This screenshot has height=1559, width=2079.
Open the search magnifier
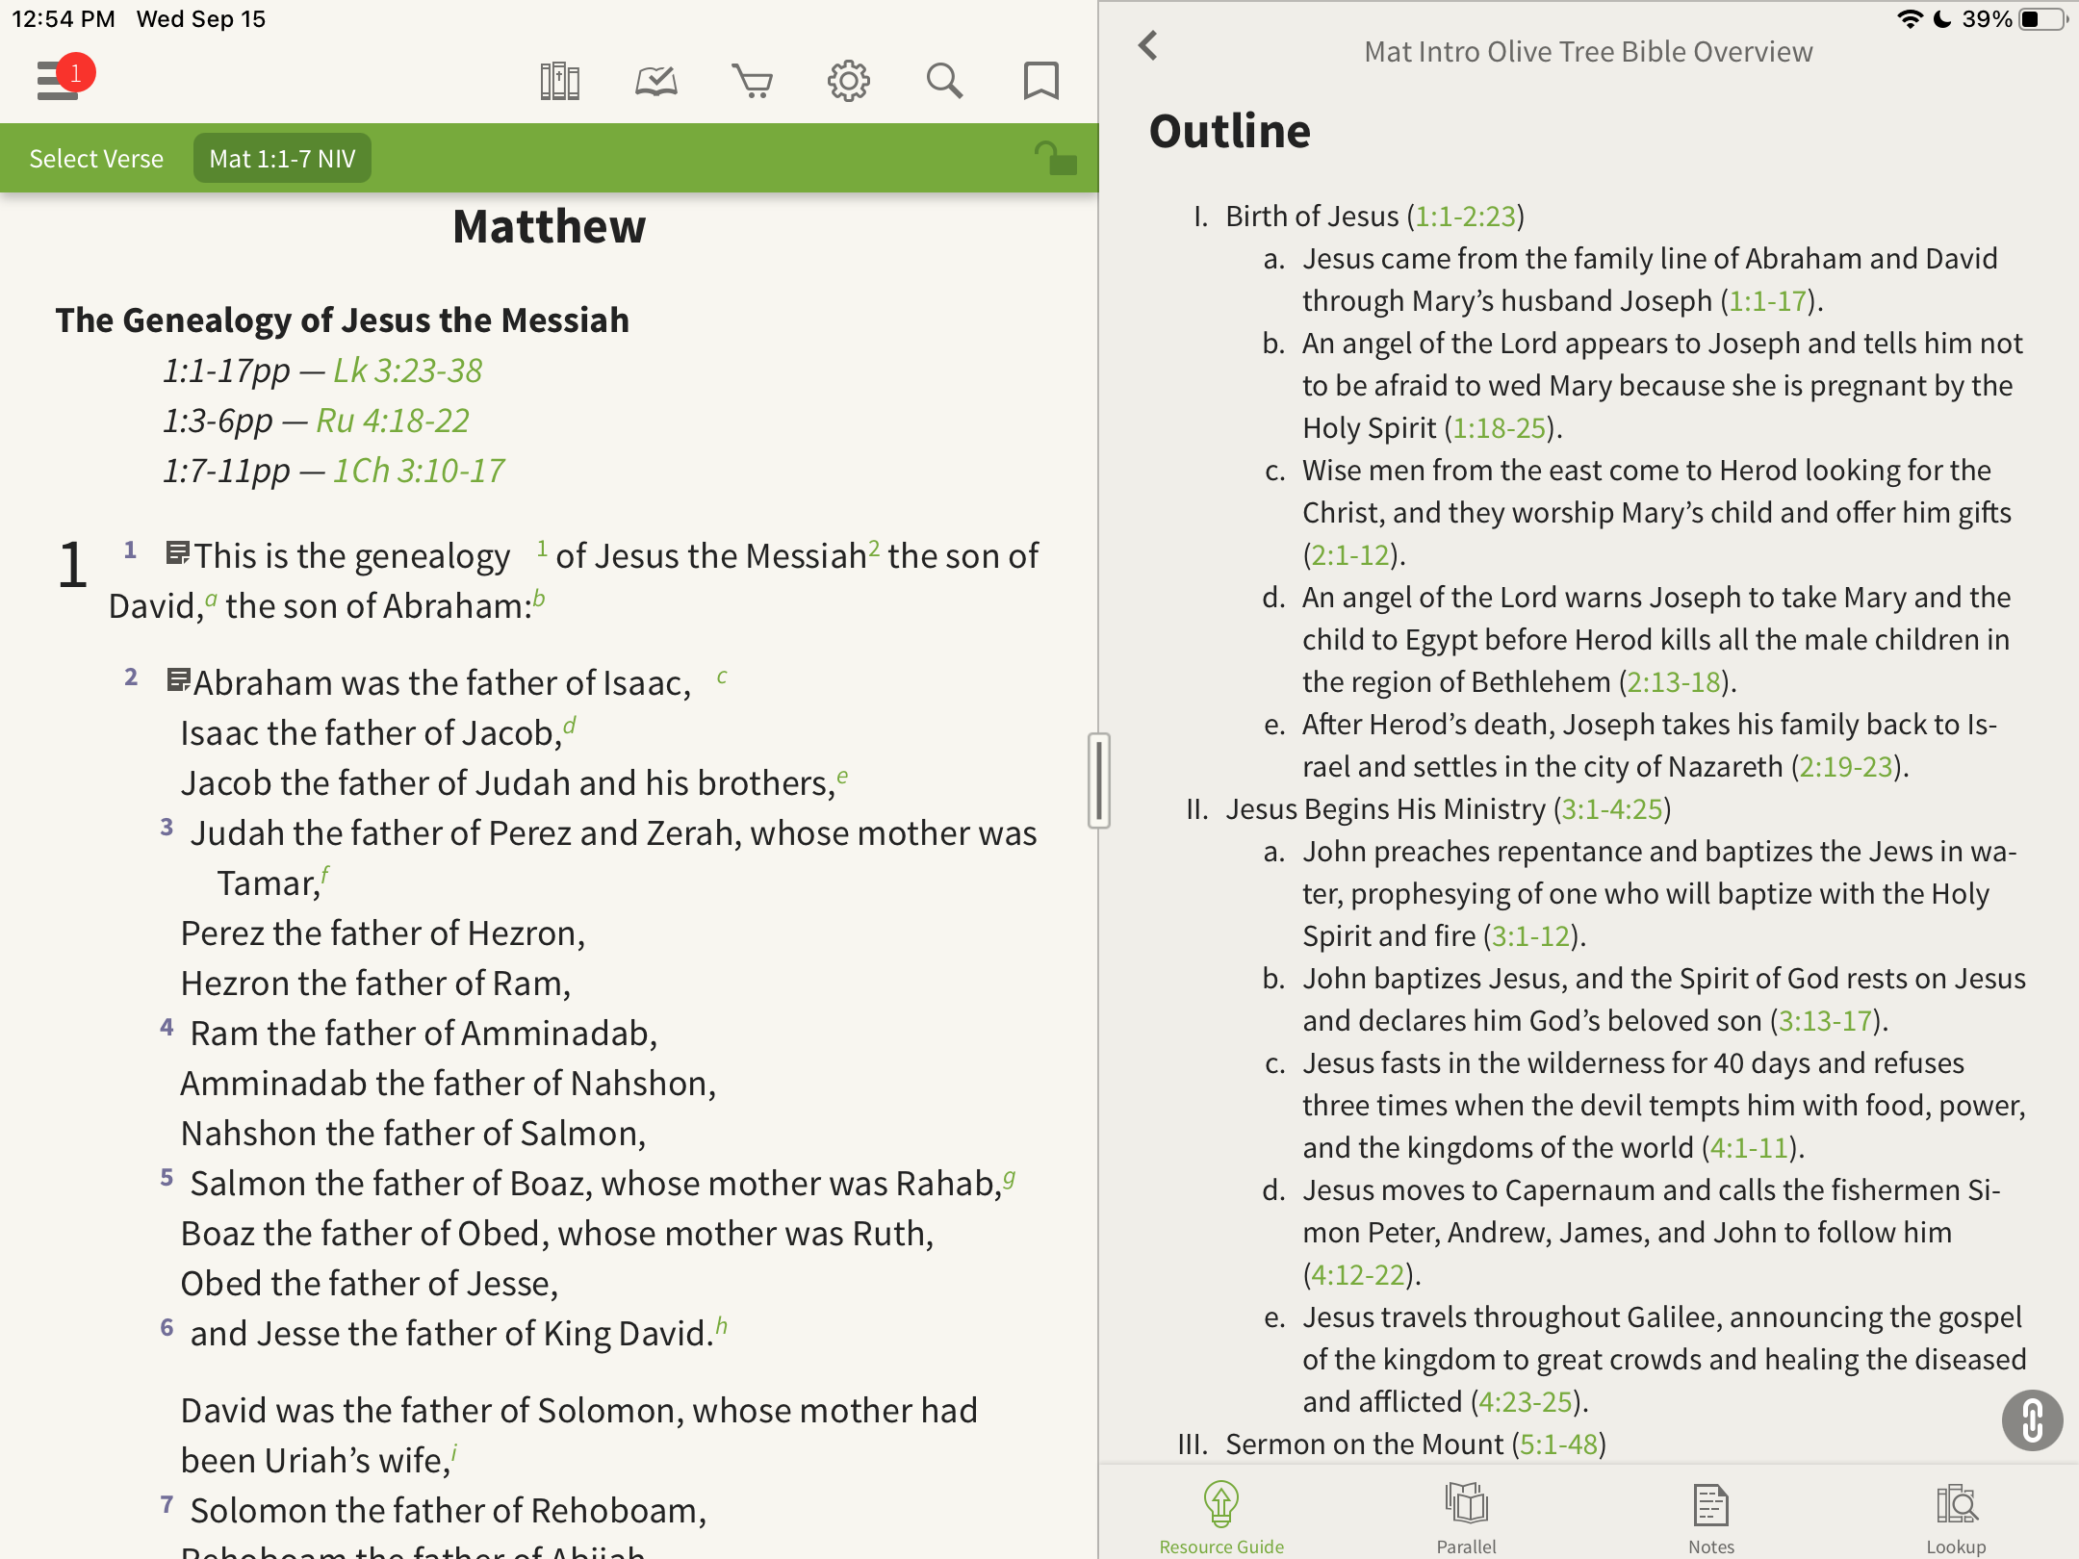(945, 81)
